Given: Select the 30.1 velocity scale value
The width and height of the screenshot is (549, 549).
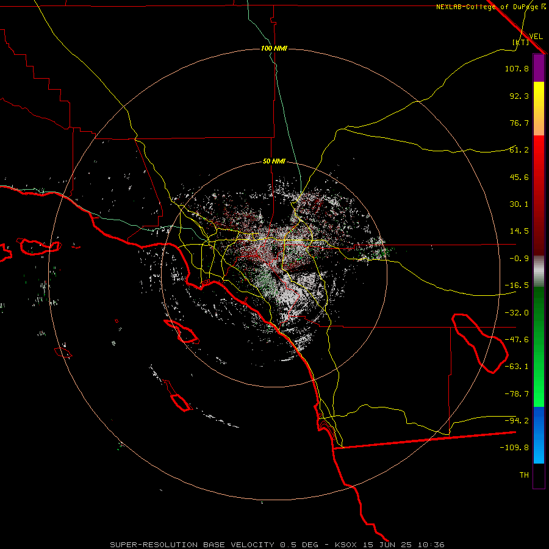Looking at the screenshot, I should point(519,204).
